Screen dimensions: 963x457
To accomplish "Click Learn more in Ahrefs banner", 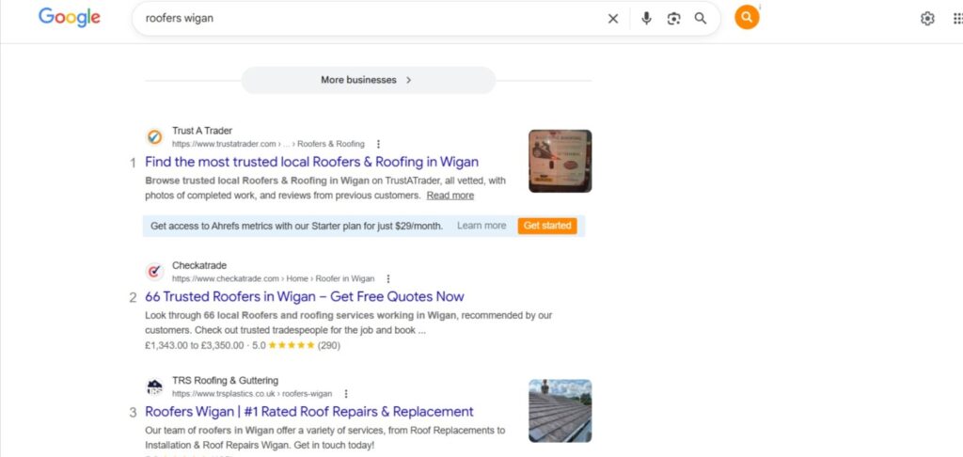I will pyautogui.click(x=481, y=226).
